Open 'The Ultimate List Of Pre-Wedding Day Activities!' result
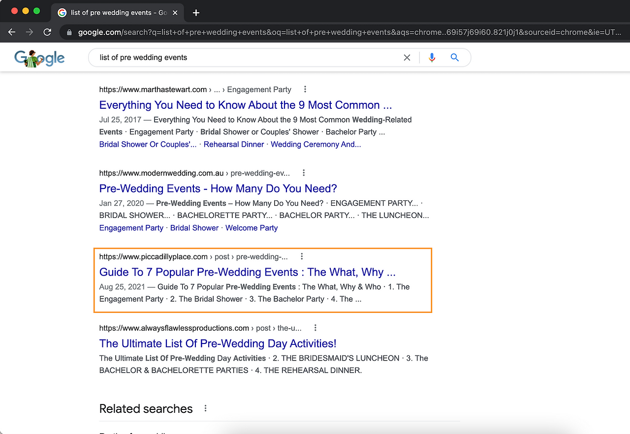Viewport: 630px width, 434px height. click(218, 343)
